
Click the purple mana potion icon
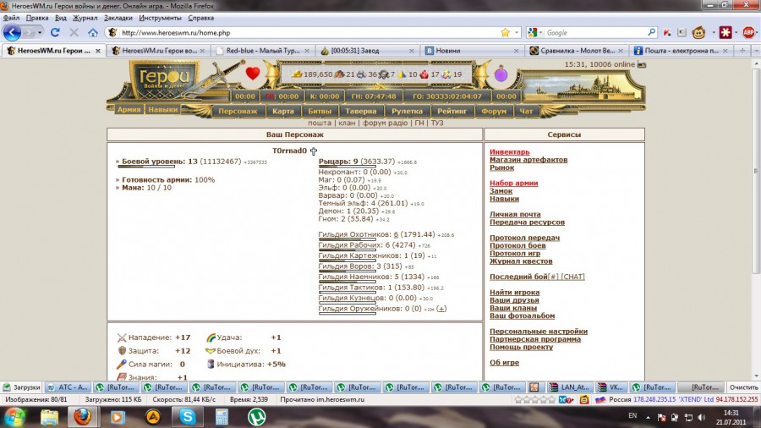pyautogui.click(x=501, y=74)
